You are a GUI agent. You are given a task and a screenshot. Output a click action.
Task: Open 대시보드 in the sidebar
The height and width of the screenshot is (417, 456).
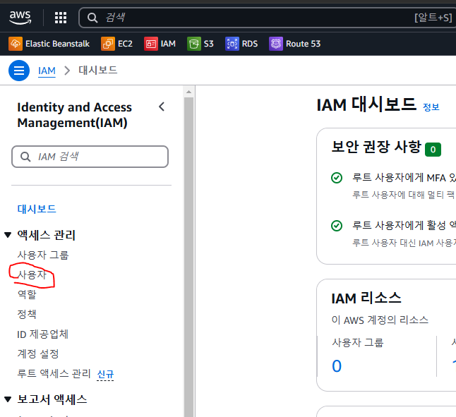37,209
